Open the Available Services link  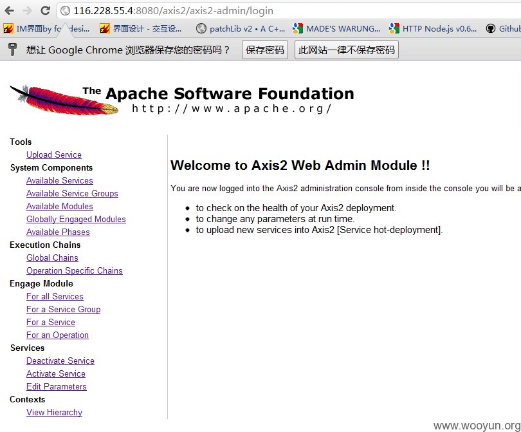tap(59, 180)
